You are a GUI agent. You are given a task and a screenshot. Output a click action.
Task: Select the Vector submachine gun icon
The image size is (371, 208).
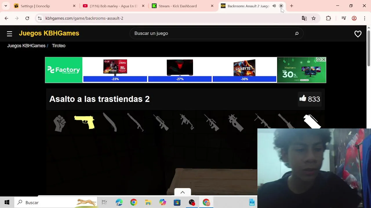click(x=187, y=122)
